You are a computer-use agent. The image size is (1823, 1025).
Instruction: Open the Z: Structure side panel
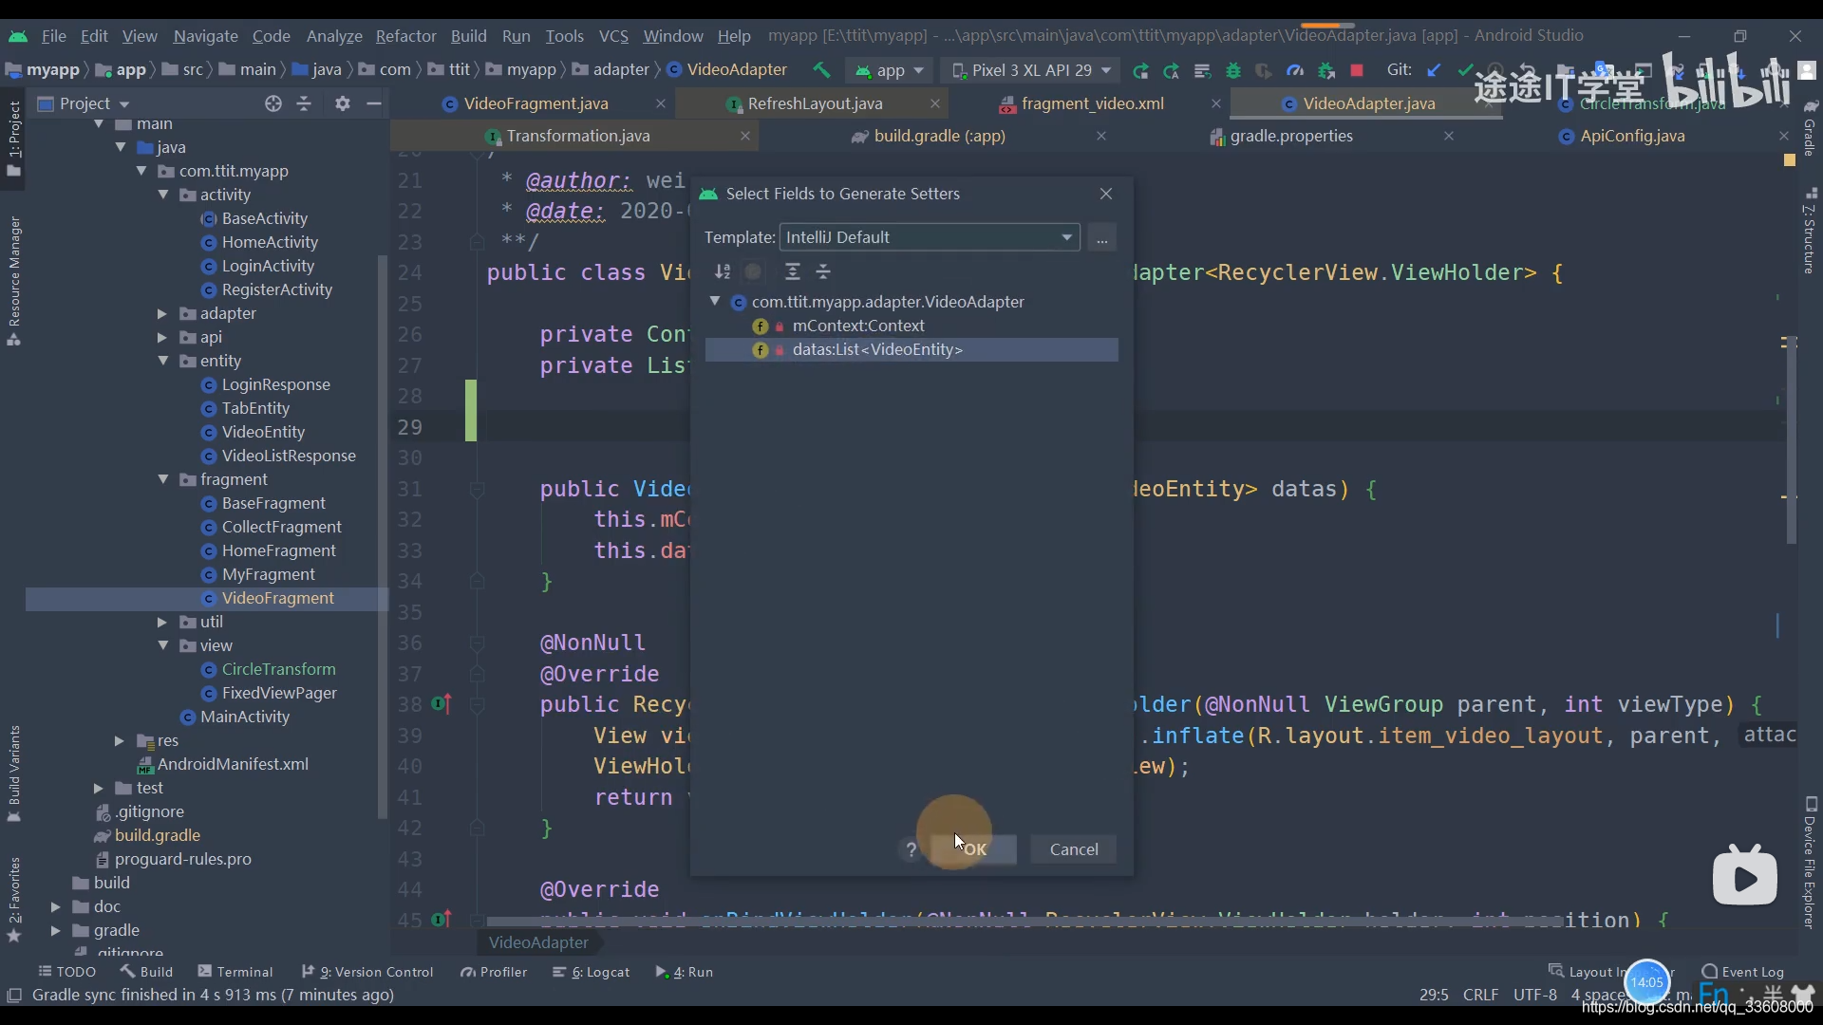click(x=1810, y=233)
